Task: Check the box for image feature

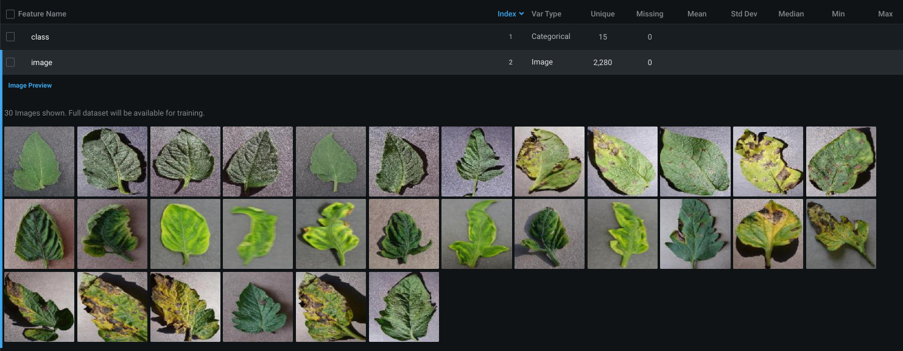Action: tap(10, 62)
